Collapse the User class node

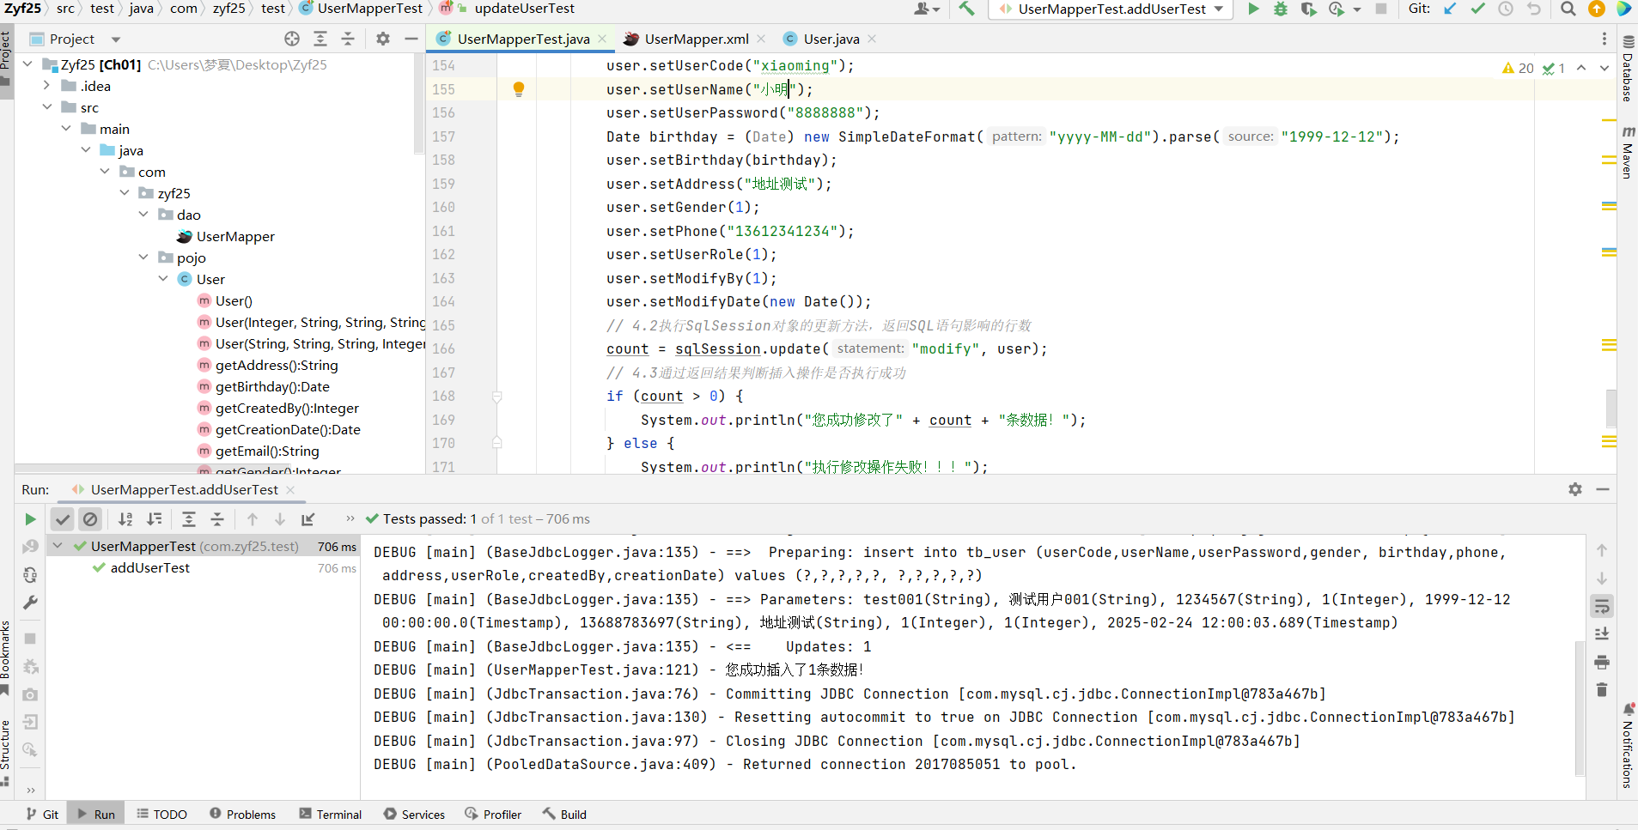pyautogui.click(x=163, y=279)
